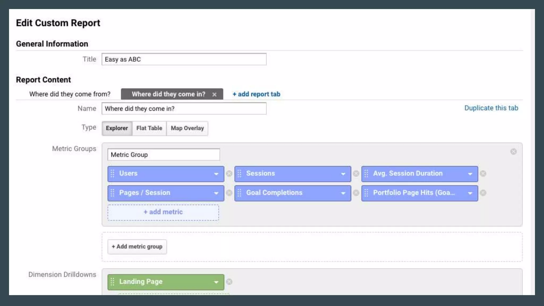The image size is (544, 306).
Task: Remove the Sessions metric with its x icon
Action: pos(356,174)
